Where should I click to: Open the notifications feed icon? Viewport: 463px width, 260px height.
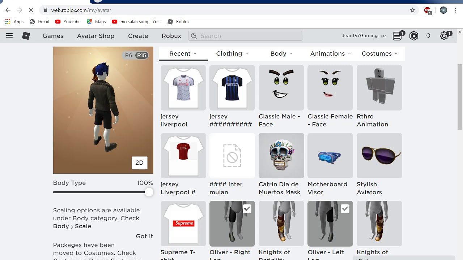coord(397,36)
